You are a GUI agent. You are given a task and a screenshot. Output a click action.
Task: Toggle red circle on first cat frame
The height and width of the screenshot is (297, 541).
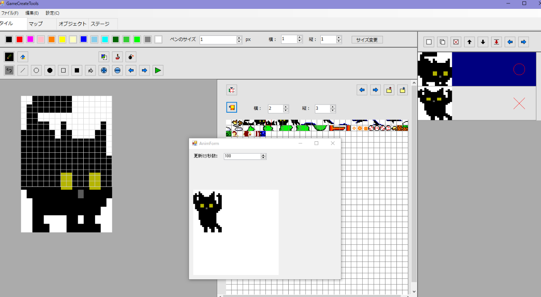pos(519,69)
